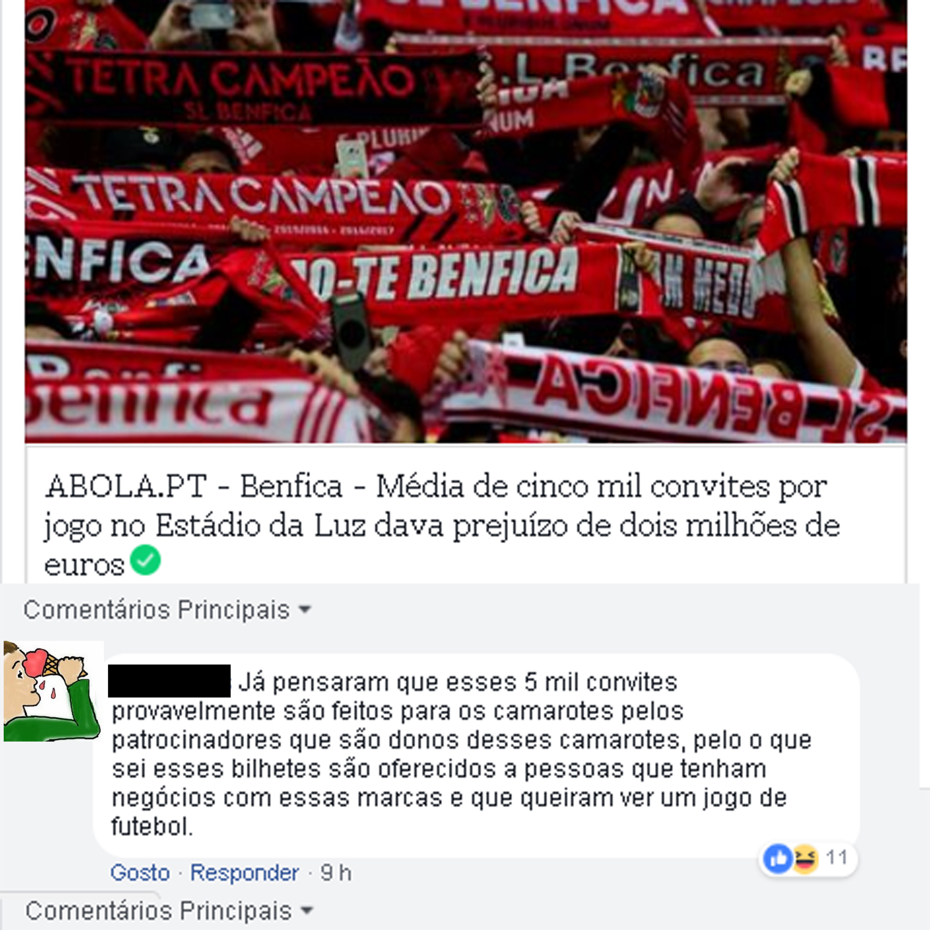Expand the bottom "Comentários Principais" dropdown
The height and width of the screenshot is (930, 930).
click(x=169, y=911)
